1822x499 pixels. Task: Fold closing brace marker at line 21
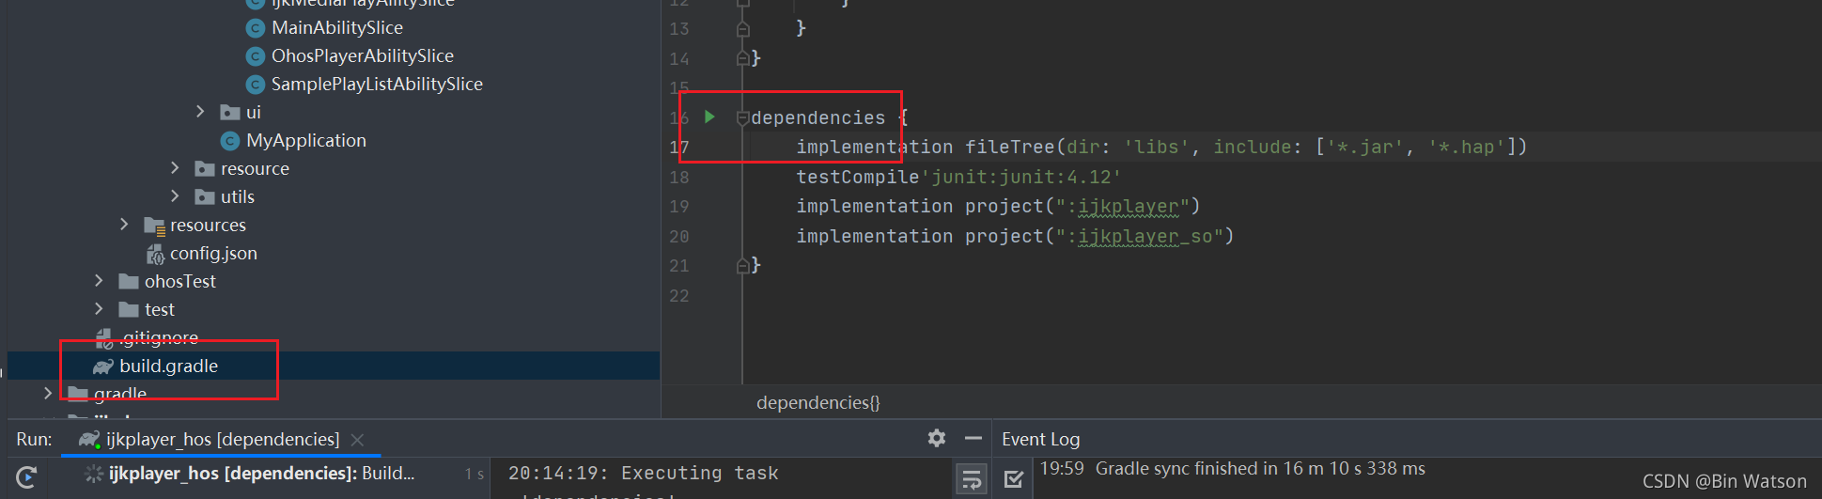pos(742,266)
